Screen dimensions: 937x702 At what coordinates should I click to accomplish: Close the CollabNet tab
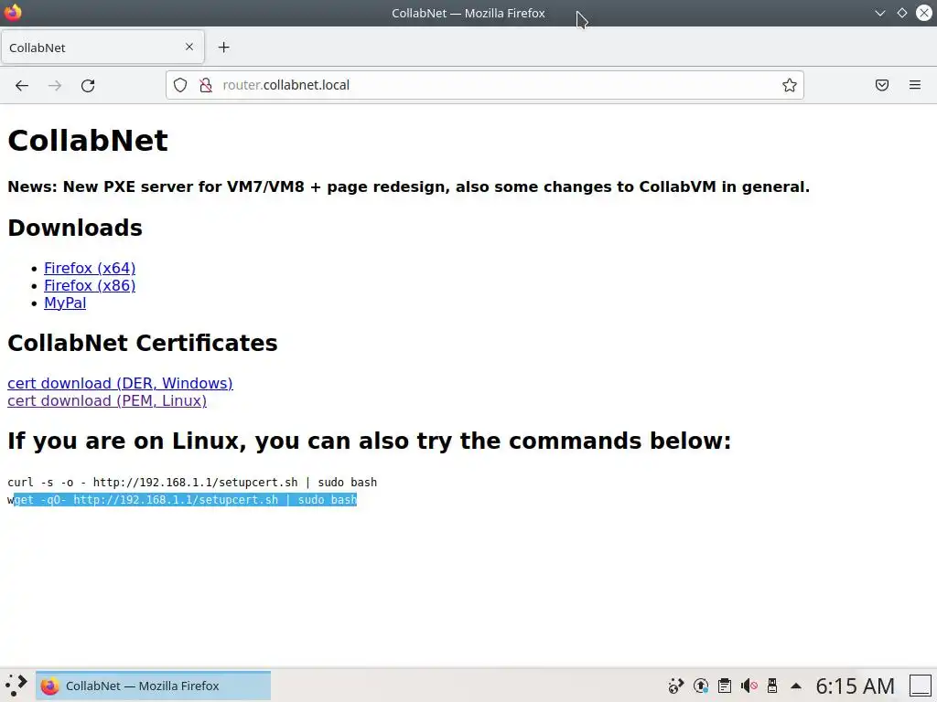tap(189, 47)
